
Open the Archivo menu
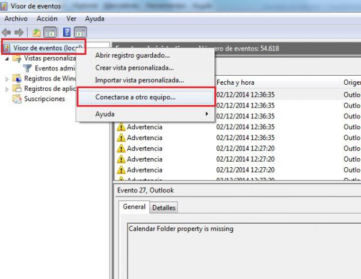[16, 19]
